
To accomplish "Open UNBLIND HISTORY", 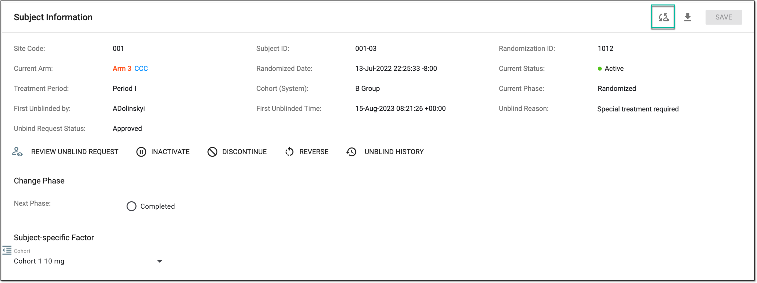I will 394,152.
